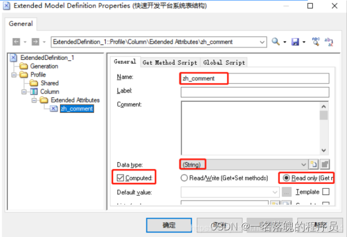The image size is (347, 237).
Task: Select the Profile tree item
Action: click(x=38, y=75)
